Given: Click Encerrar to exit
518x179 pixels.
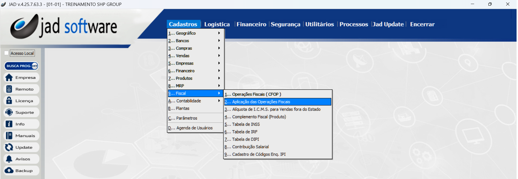Looking at the screenshot, I should click(x=422, y=24).
